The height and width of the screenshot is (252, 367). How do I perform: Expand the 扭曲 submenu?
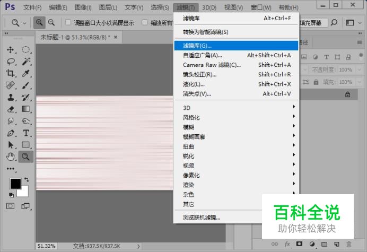(x=236, y=146)
